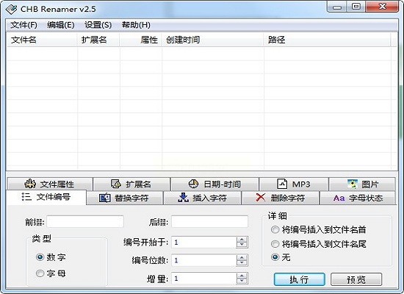
Task: Increase the 增量 value with up arrow
Action: click(242, 276)
